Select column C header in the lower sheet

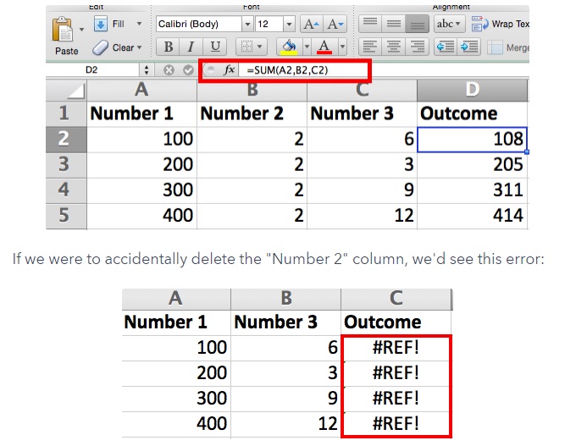coord(396,299)
